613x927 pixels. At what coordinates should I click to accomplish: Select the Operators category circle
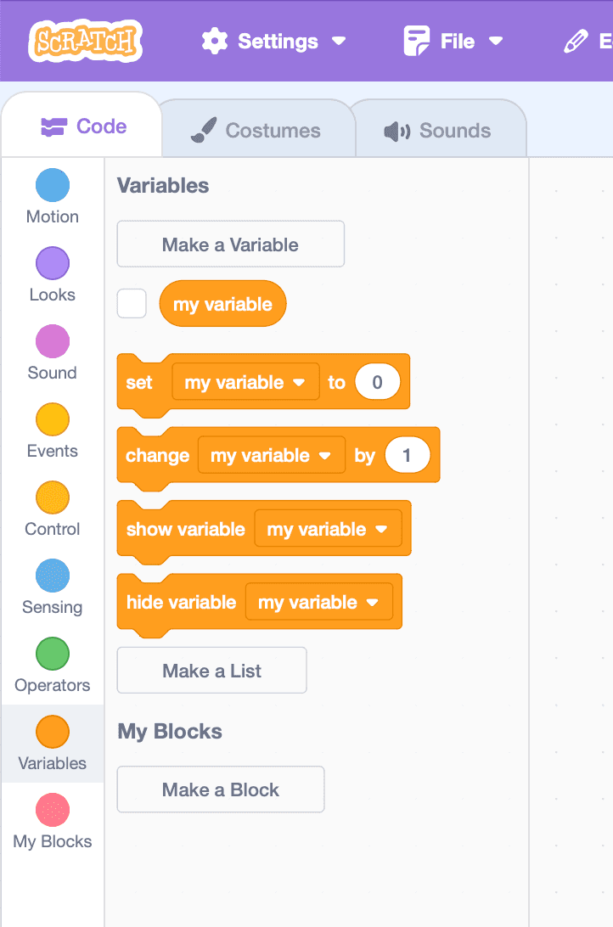pos(53,655)
